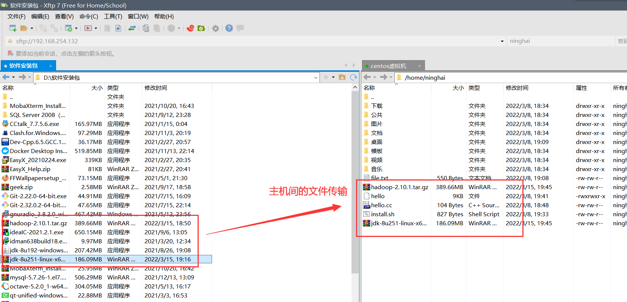This screenshot has width=627, height=302.
Task: Click the add-current-session flag arrow icon
Action: tap(11, 53)
